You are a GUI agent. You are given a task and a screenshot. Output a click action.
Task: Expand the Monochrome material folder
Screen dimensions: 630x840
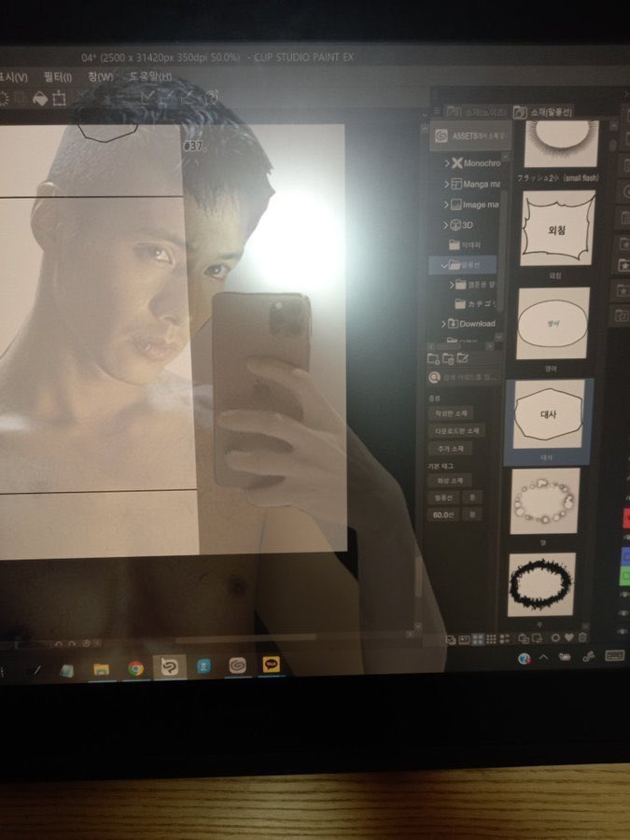point(447,162)
